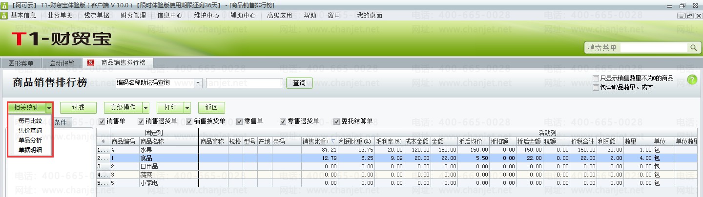Viewport: 703px width, 197px height.
Task: Expand the 相关统计 dropdown arrow
Action: click(x=49, y=108)
